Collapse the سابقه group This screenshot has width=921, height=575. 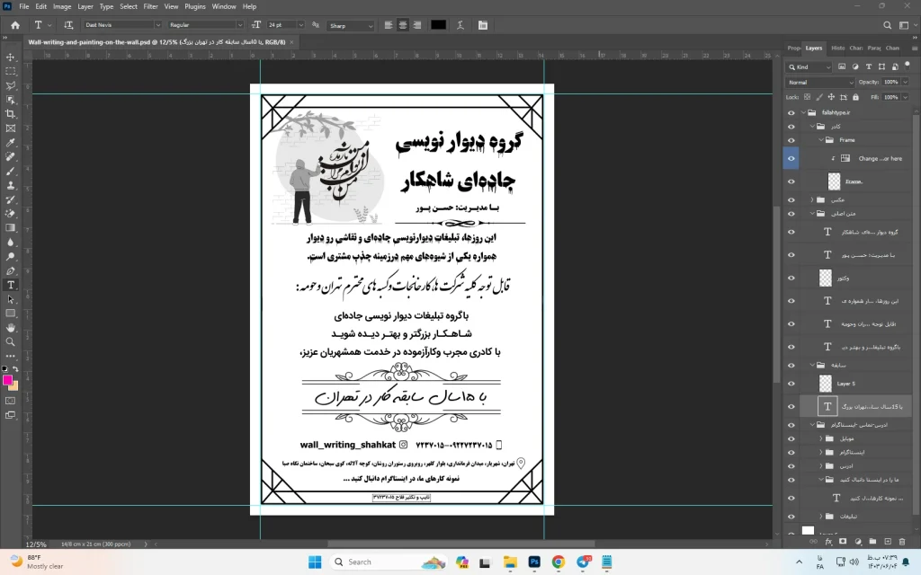coord(812,365)
